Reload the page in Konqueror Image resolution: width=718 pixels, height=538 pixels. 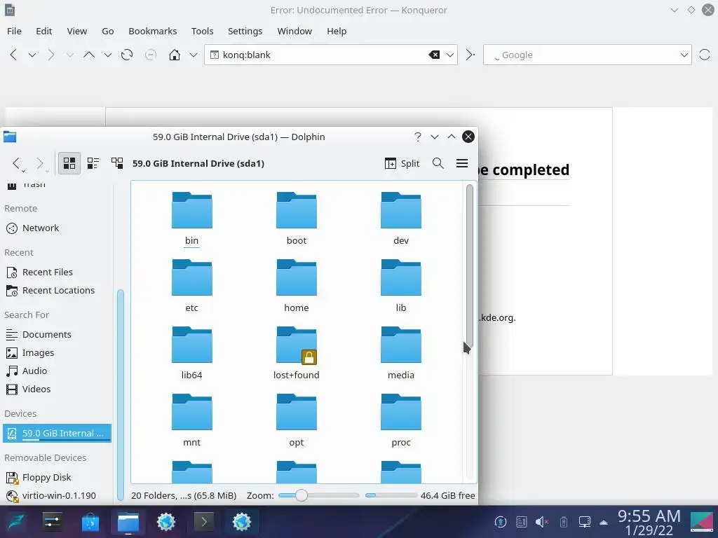pos(127,55)
